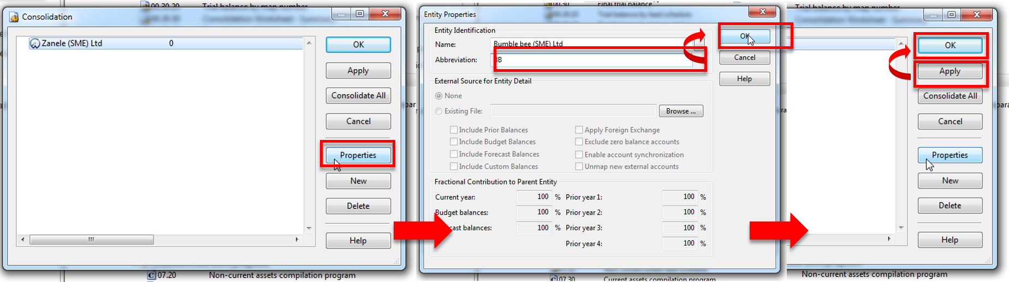1009x282 pixels.
Task: Toggle the Apply Foreign Exchange checkbox
Action: [579, 130]
